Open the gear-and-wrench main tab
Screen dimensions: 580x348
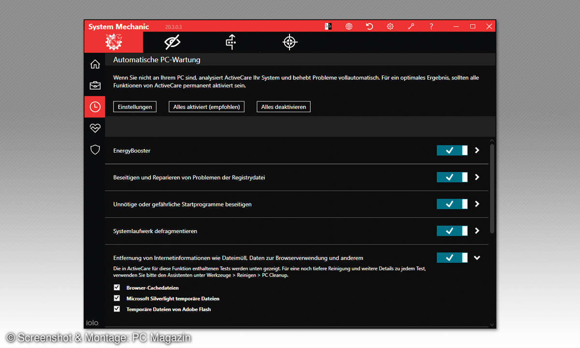pyautogui.click(x=114, y=42)
